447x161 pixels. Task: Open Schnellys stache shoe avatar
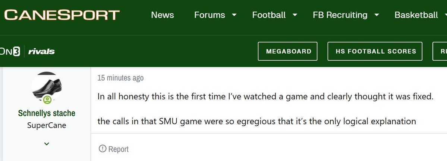coord(47,87)
